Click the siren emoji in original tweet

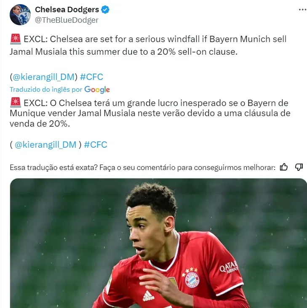pyautogui.click(x=16, y=39)
